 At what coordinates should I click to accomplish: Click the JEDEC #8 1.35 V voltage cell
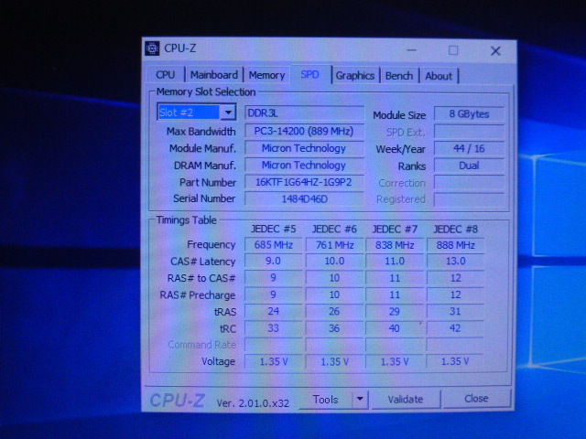455,361
